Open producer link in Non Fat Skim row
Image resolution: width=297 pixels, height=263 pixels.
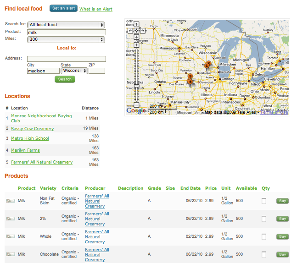tap(97, 201)
